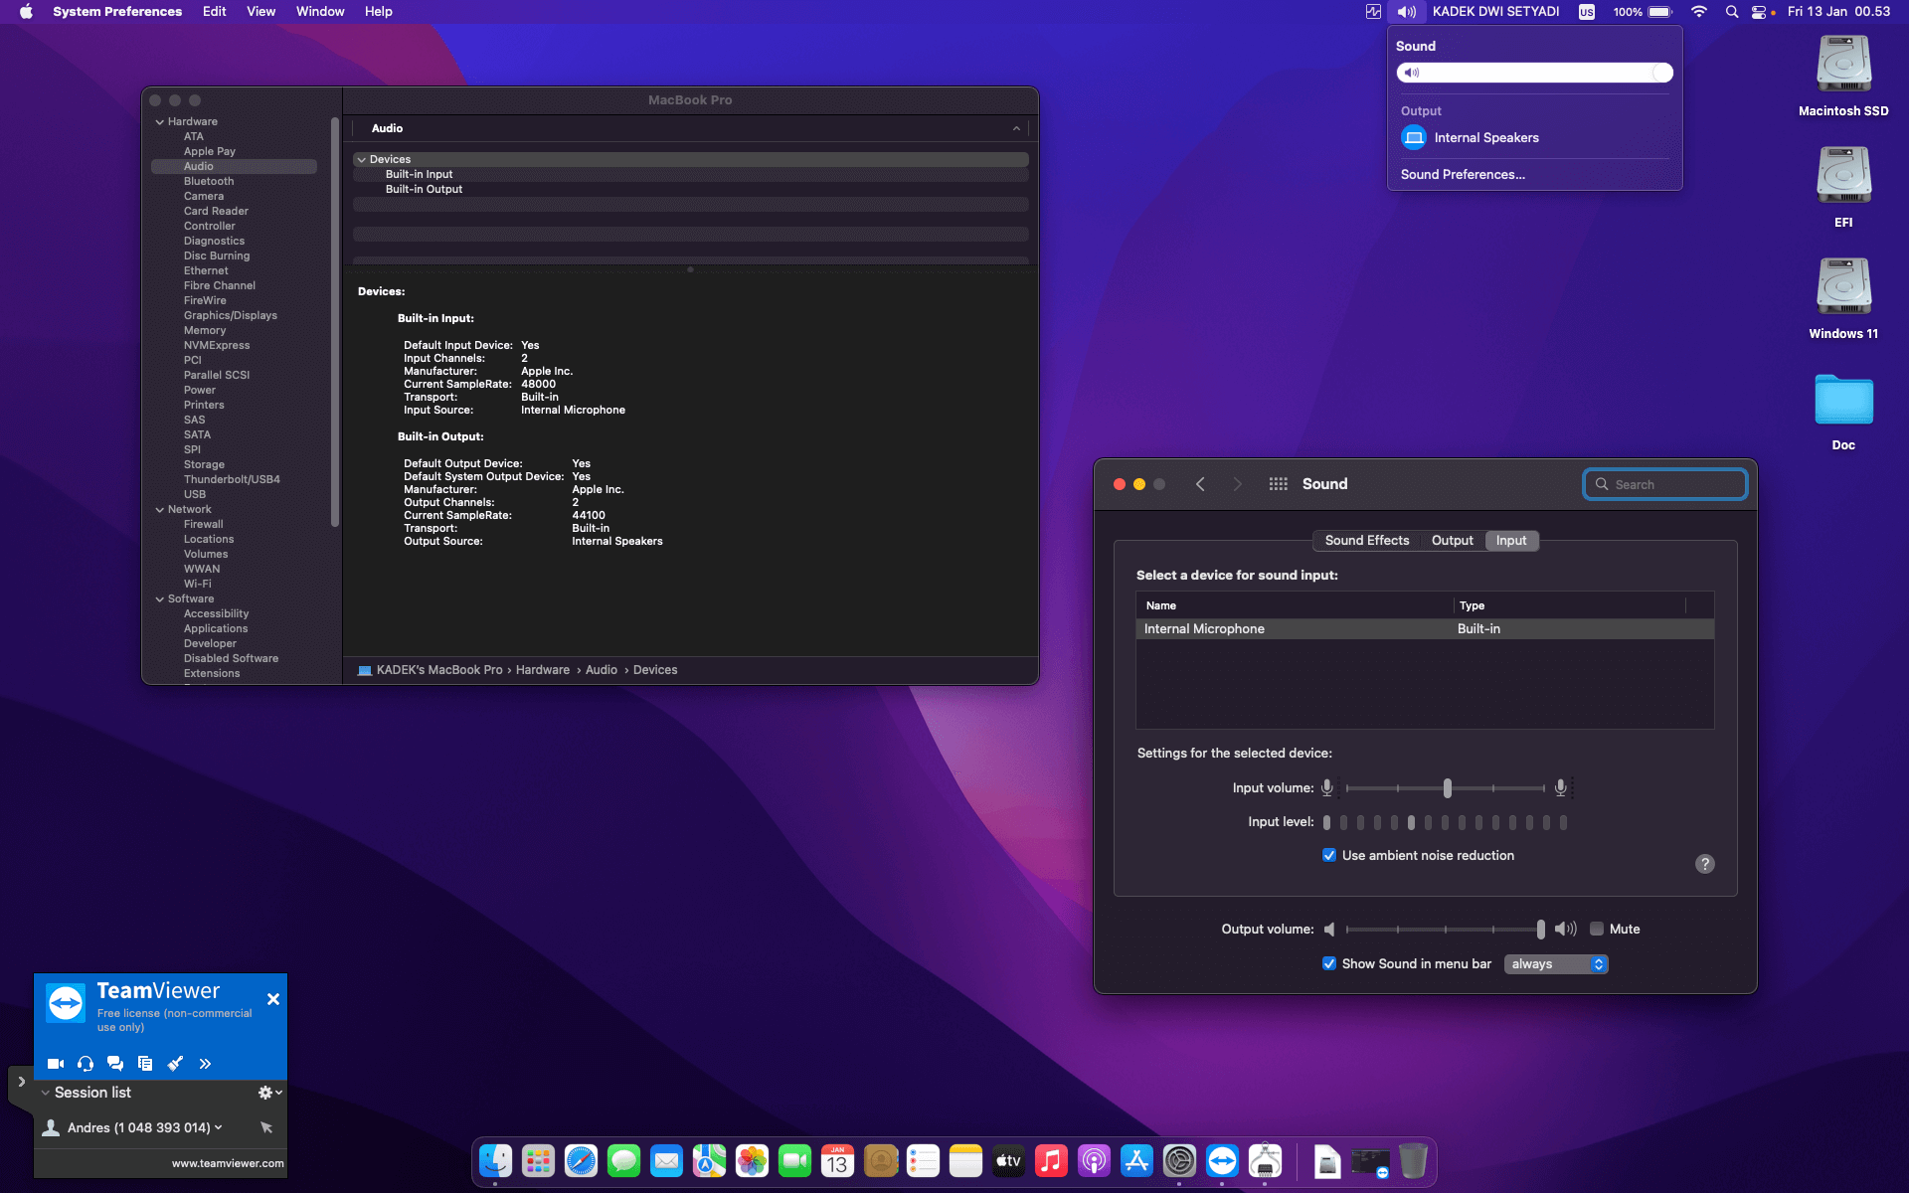Image resolution: width=1909 pixels, height=1193 pixels.
Task: Switch to the Output tab
Action: coord(1452,541)
